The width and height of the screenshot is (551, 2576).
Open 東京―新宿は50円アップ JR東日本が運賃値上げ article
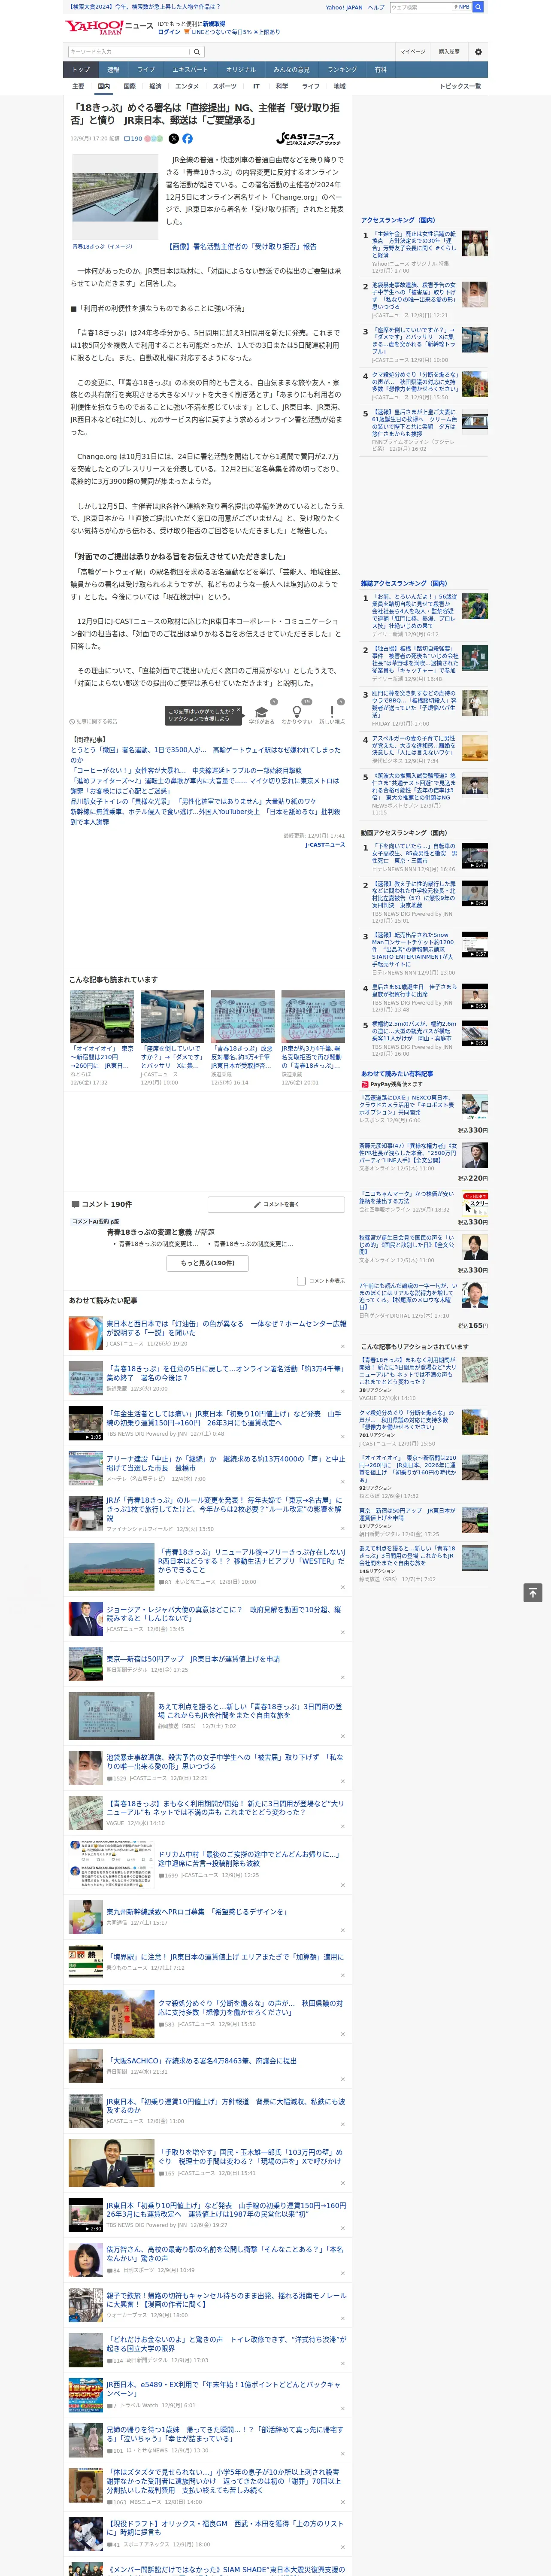[x=193, y=1658]
